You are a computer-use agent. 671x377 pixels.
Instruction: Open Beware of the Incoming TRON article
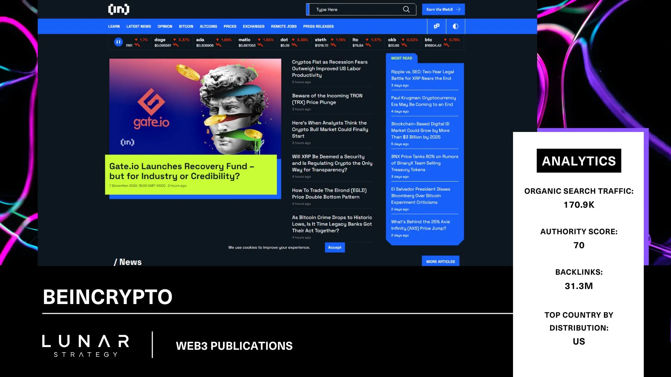point(327,99)
